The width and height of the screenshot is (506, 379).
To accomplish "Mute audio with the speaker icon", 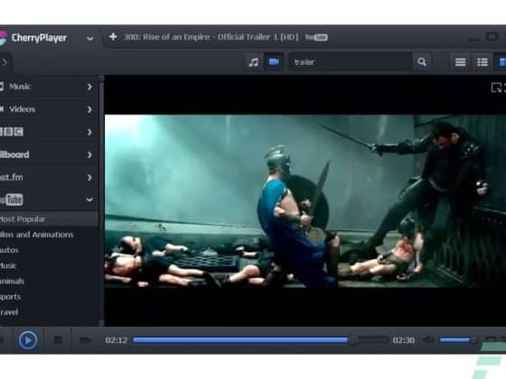I will (428, 340).
